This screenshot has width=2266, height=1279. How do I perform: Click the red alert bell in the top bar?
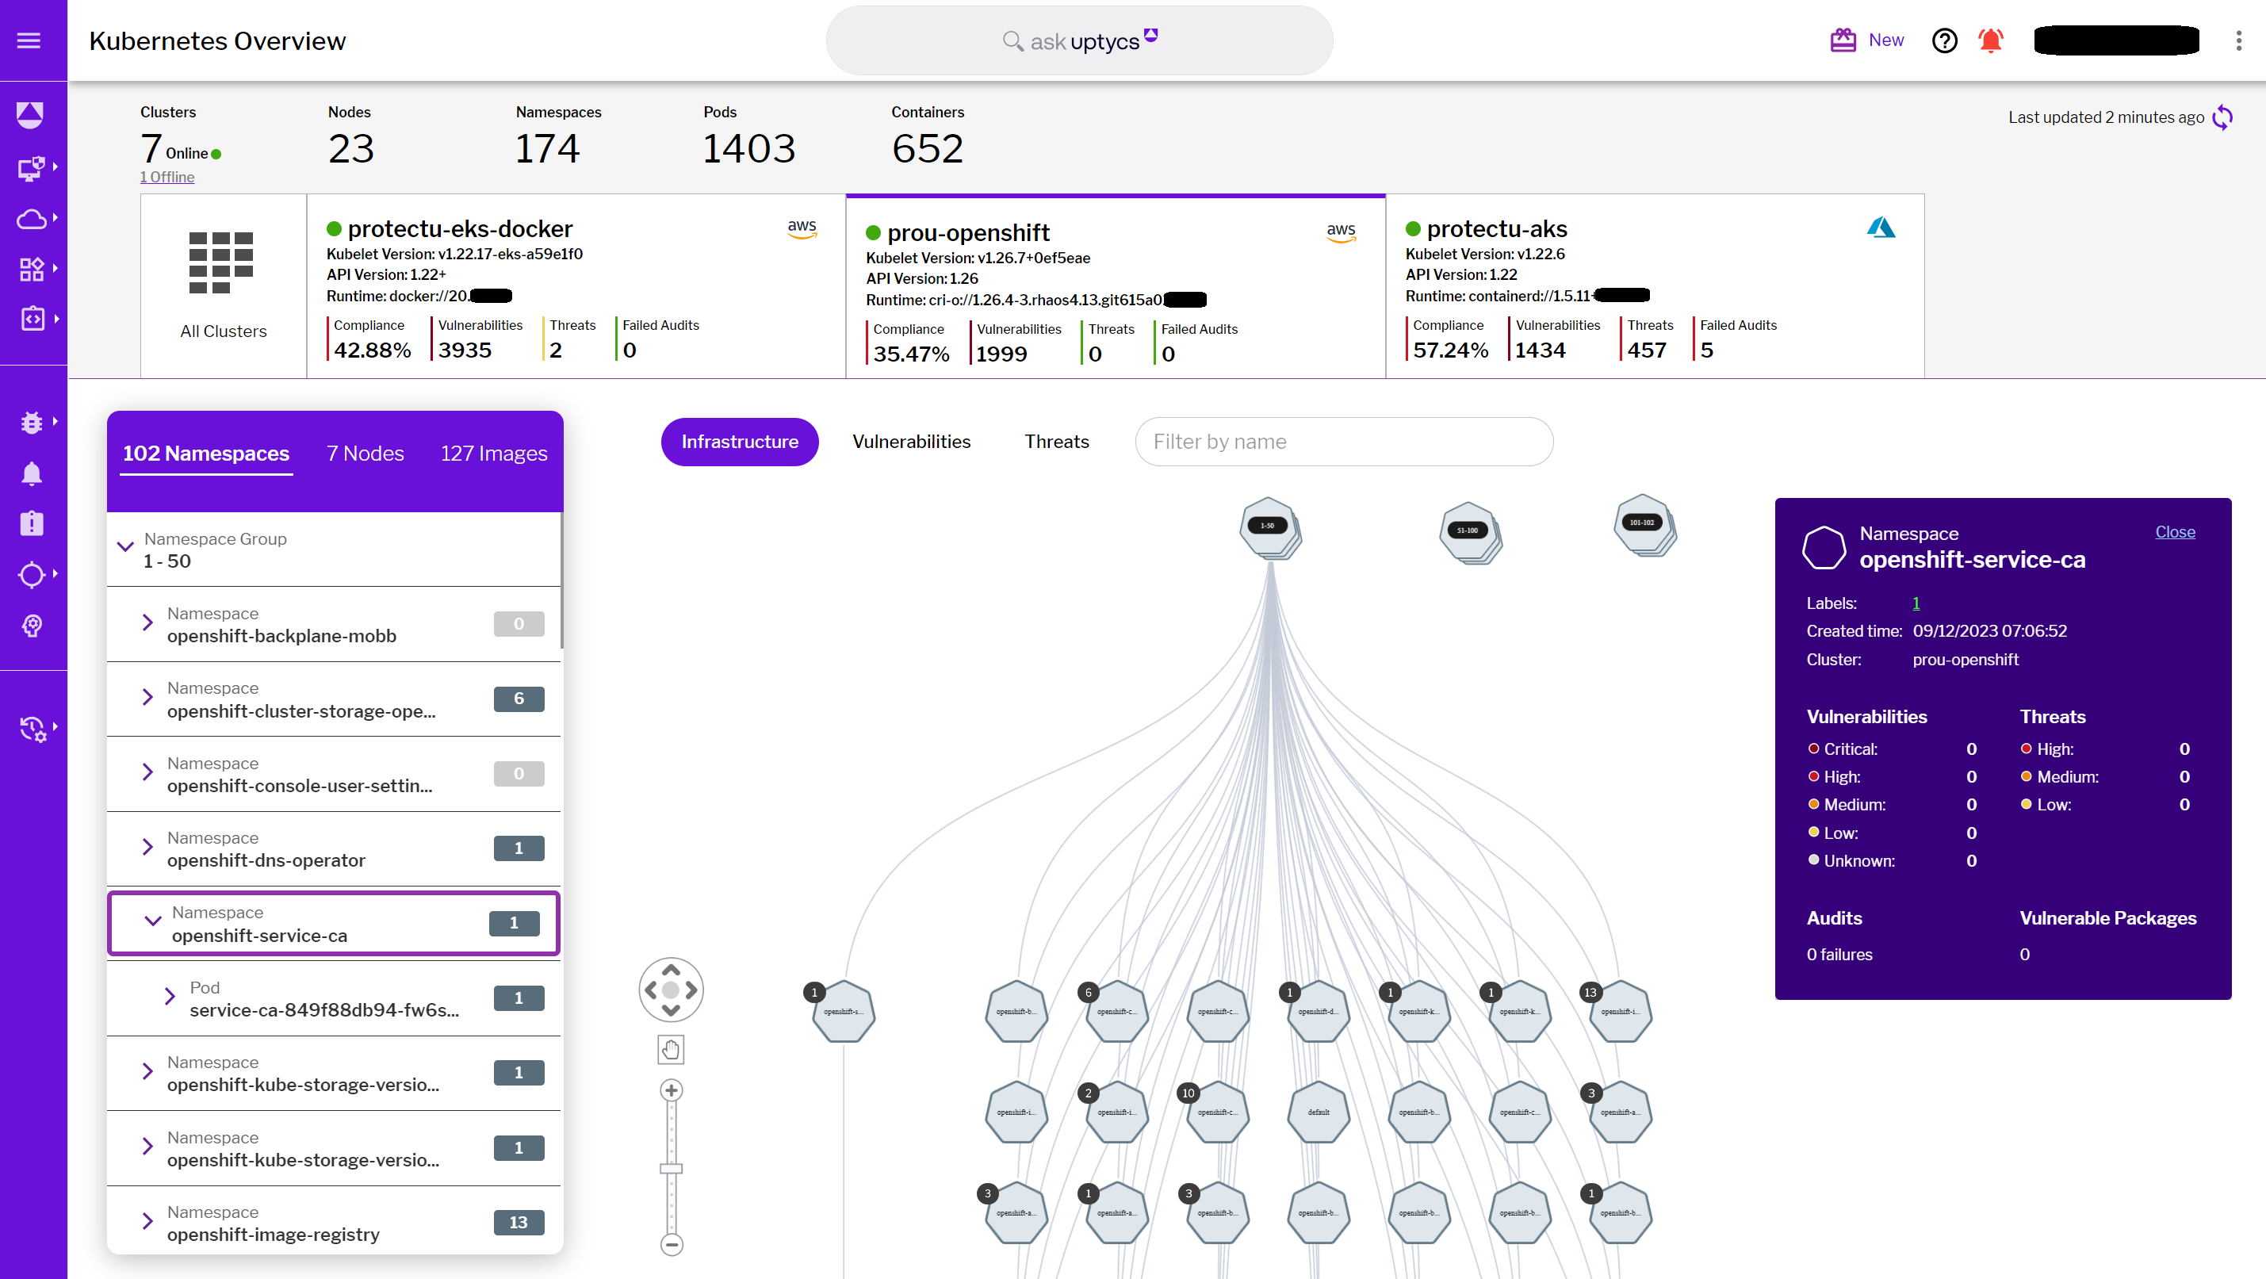[1991, 40]
